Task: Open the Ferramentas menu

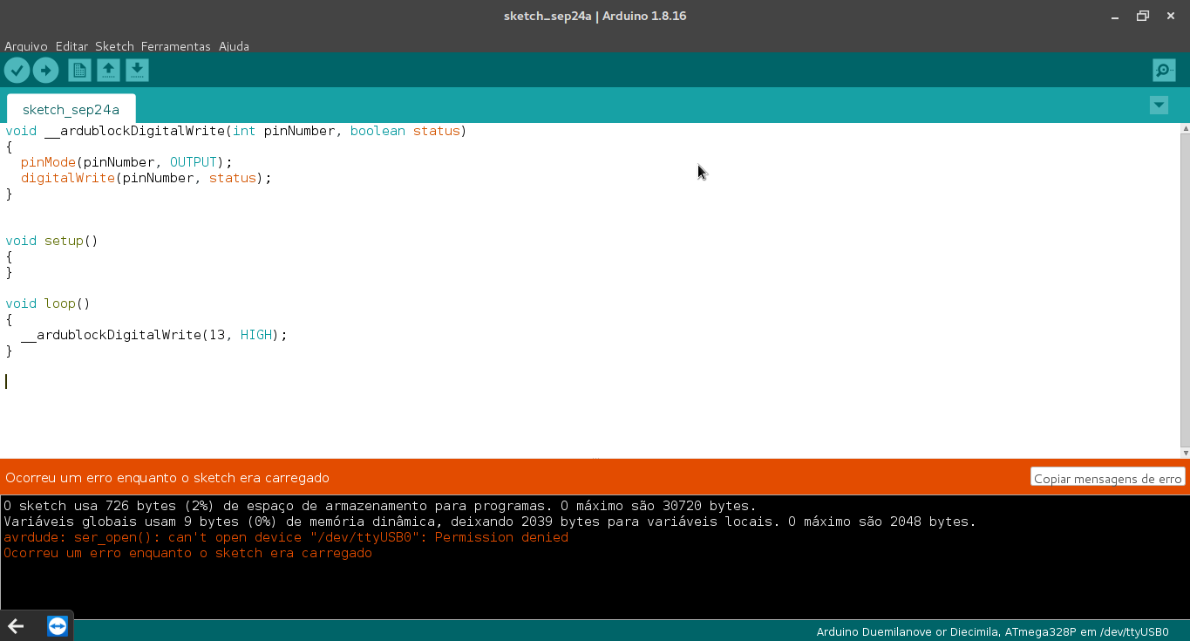Action: tap(175, 46)
